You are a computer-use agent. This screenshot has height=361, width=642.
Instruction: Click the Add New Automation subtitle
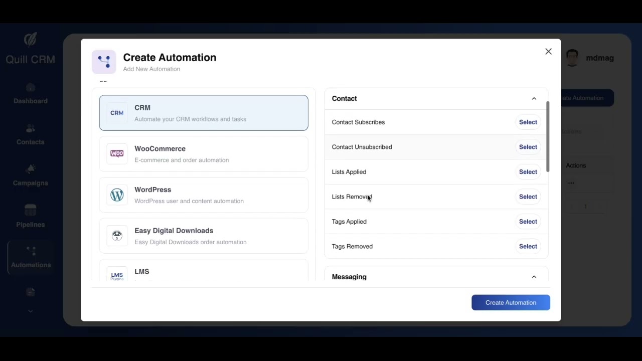(151, 69)
